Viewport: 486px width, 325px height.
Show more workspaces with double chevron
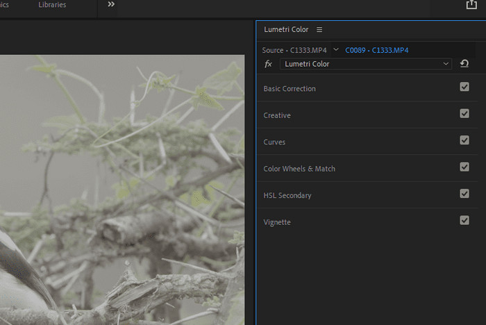tap(111, 4)
